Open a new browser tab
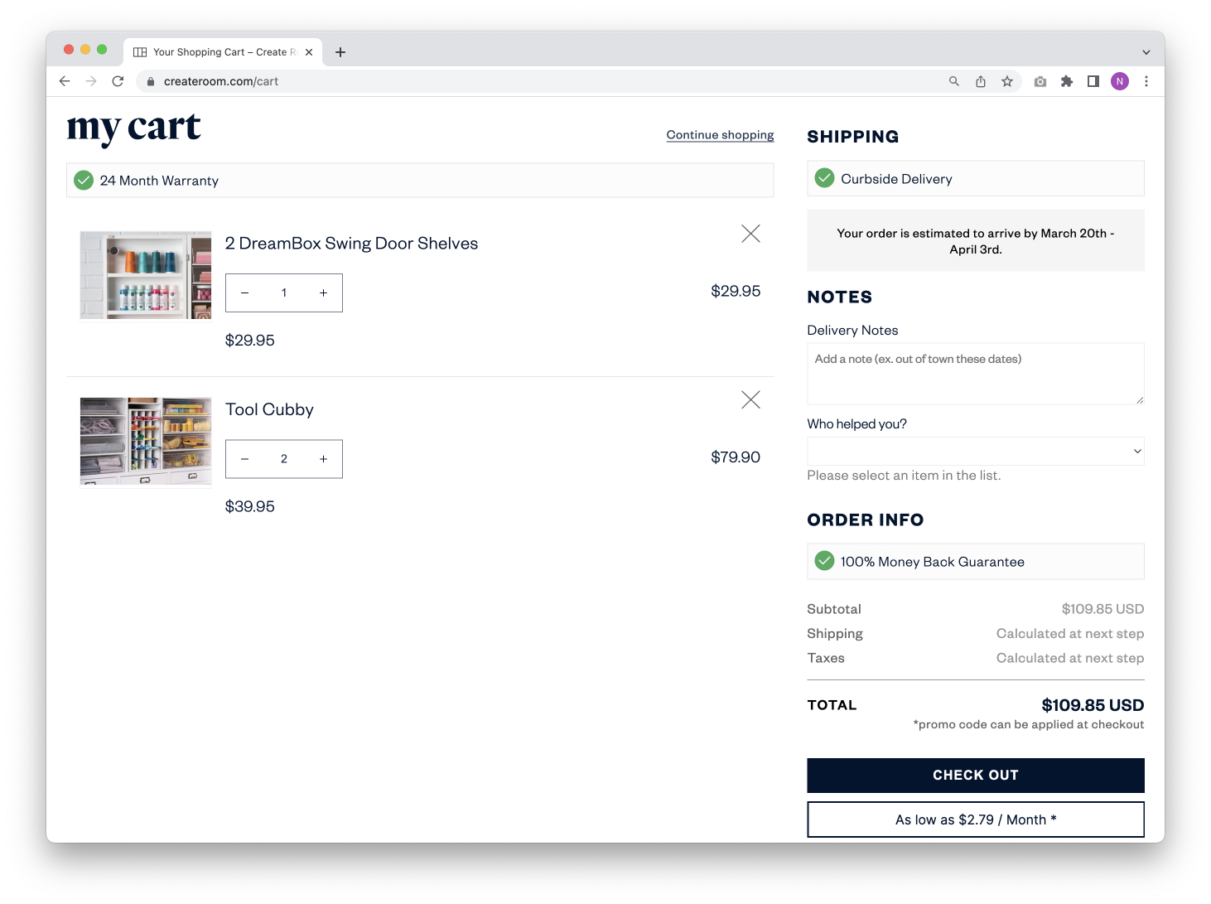1211x904 pixels. pyautogui.click(x=340, y=52)
